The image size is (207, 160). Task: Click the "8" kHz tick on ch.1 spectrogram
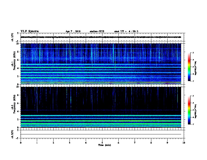coord(18,52)
